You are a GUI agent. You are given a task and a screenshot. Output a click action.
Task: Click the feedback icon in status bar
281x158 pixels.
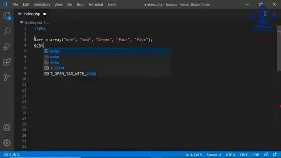click(266, 154)
